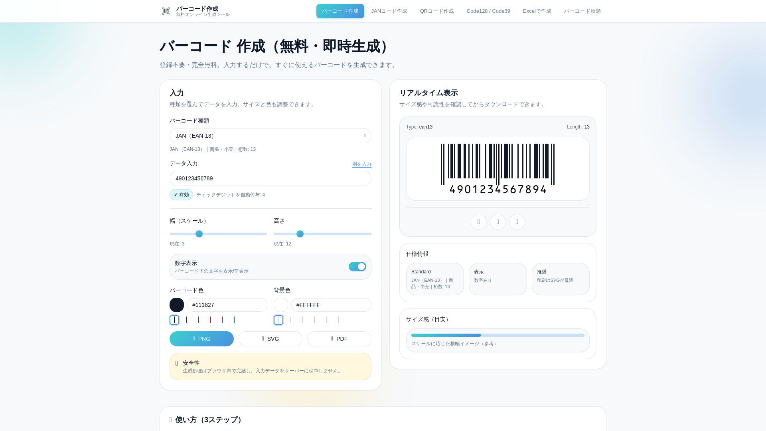Expand the バーコード種類 dropdown showing JAN（EAN-13）
Screen dimensions: 766x431
270,136
